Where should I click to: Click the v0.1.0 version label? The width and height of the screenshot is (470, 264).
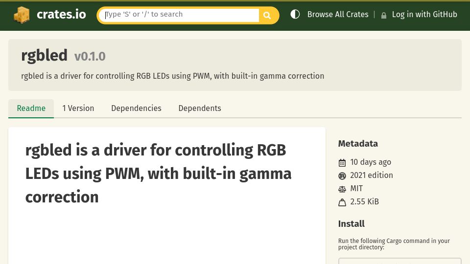pos(90,57)
